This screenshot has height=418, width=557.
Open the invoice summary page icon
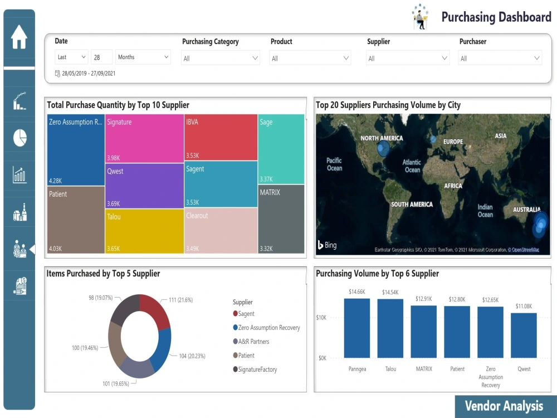(x=19, y=286)
